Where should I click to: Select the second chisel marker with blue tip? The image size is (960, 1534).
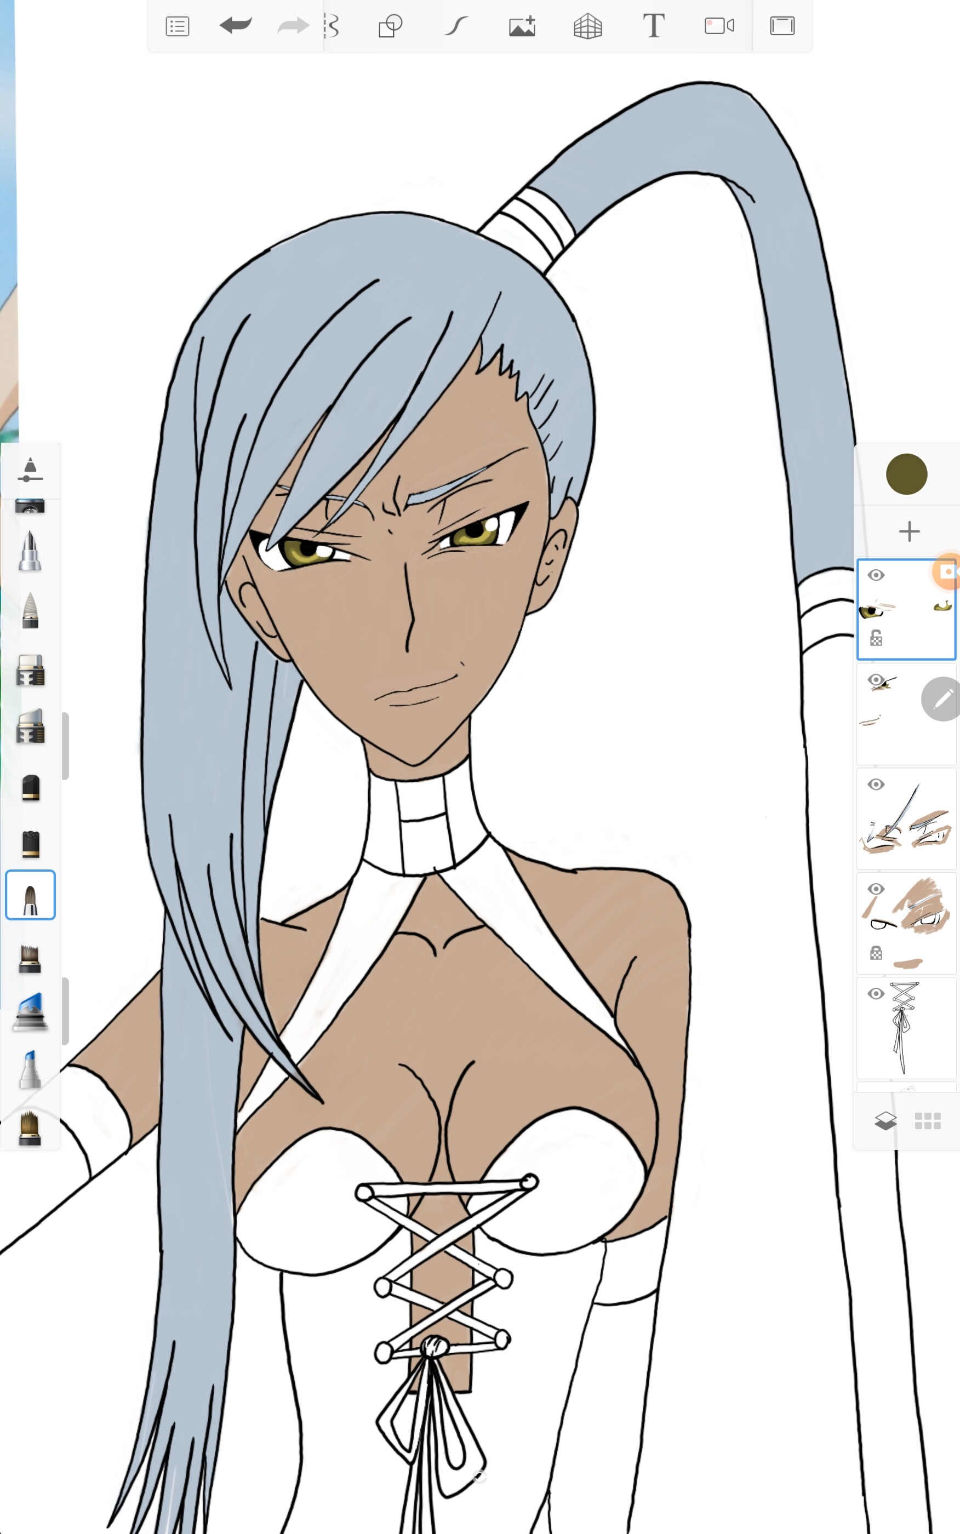[30, 726]
